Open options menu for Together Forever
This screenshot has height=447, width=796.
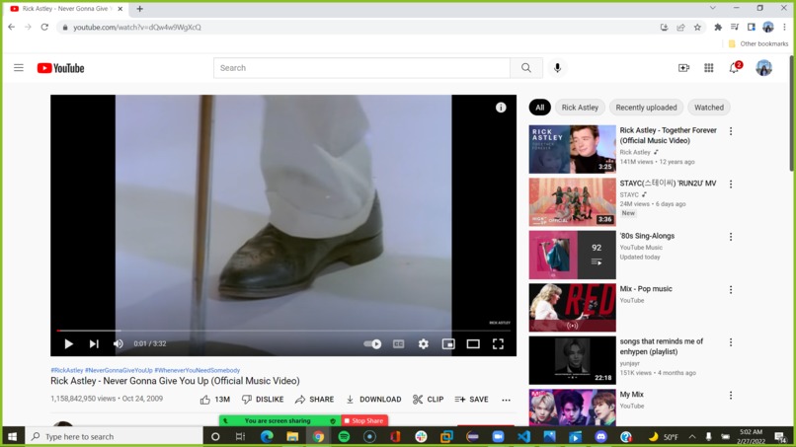731,131
